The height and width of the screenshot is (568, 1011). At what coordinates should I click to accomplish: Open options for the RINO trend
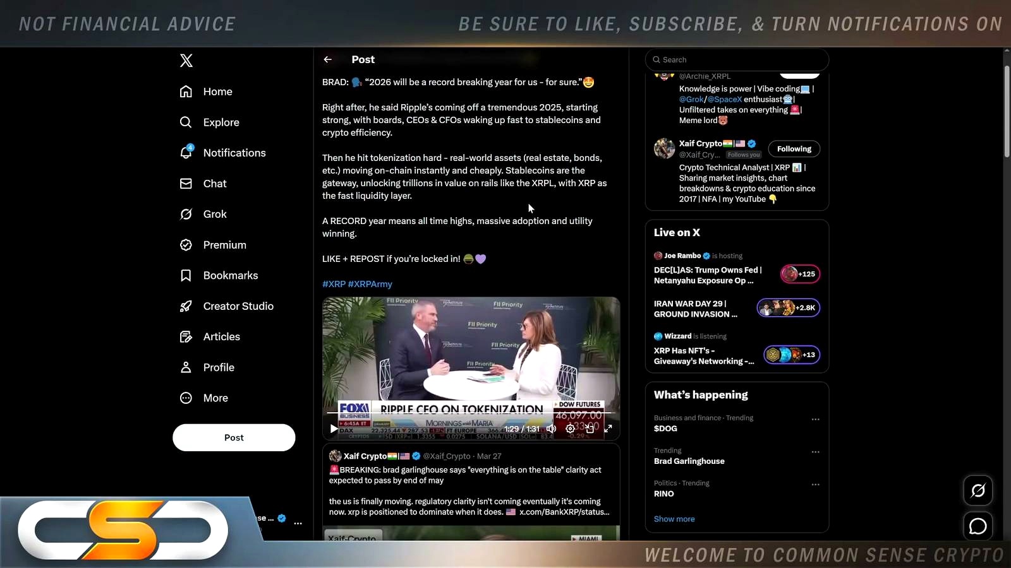[815, 485]
